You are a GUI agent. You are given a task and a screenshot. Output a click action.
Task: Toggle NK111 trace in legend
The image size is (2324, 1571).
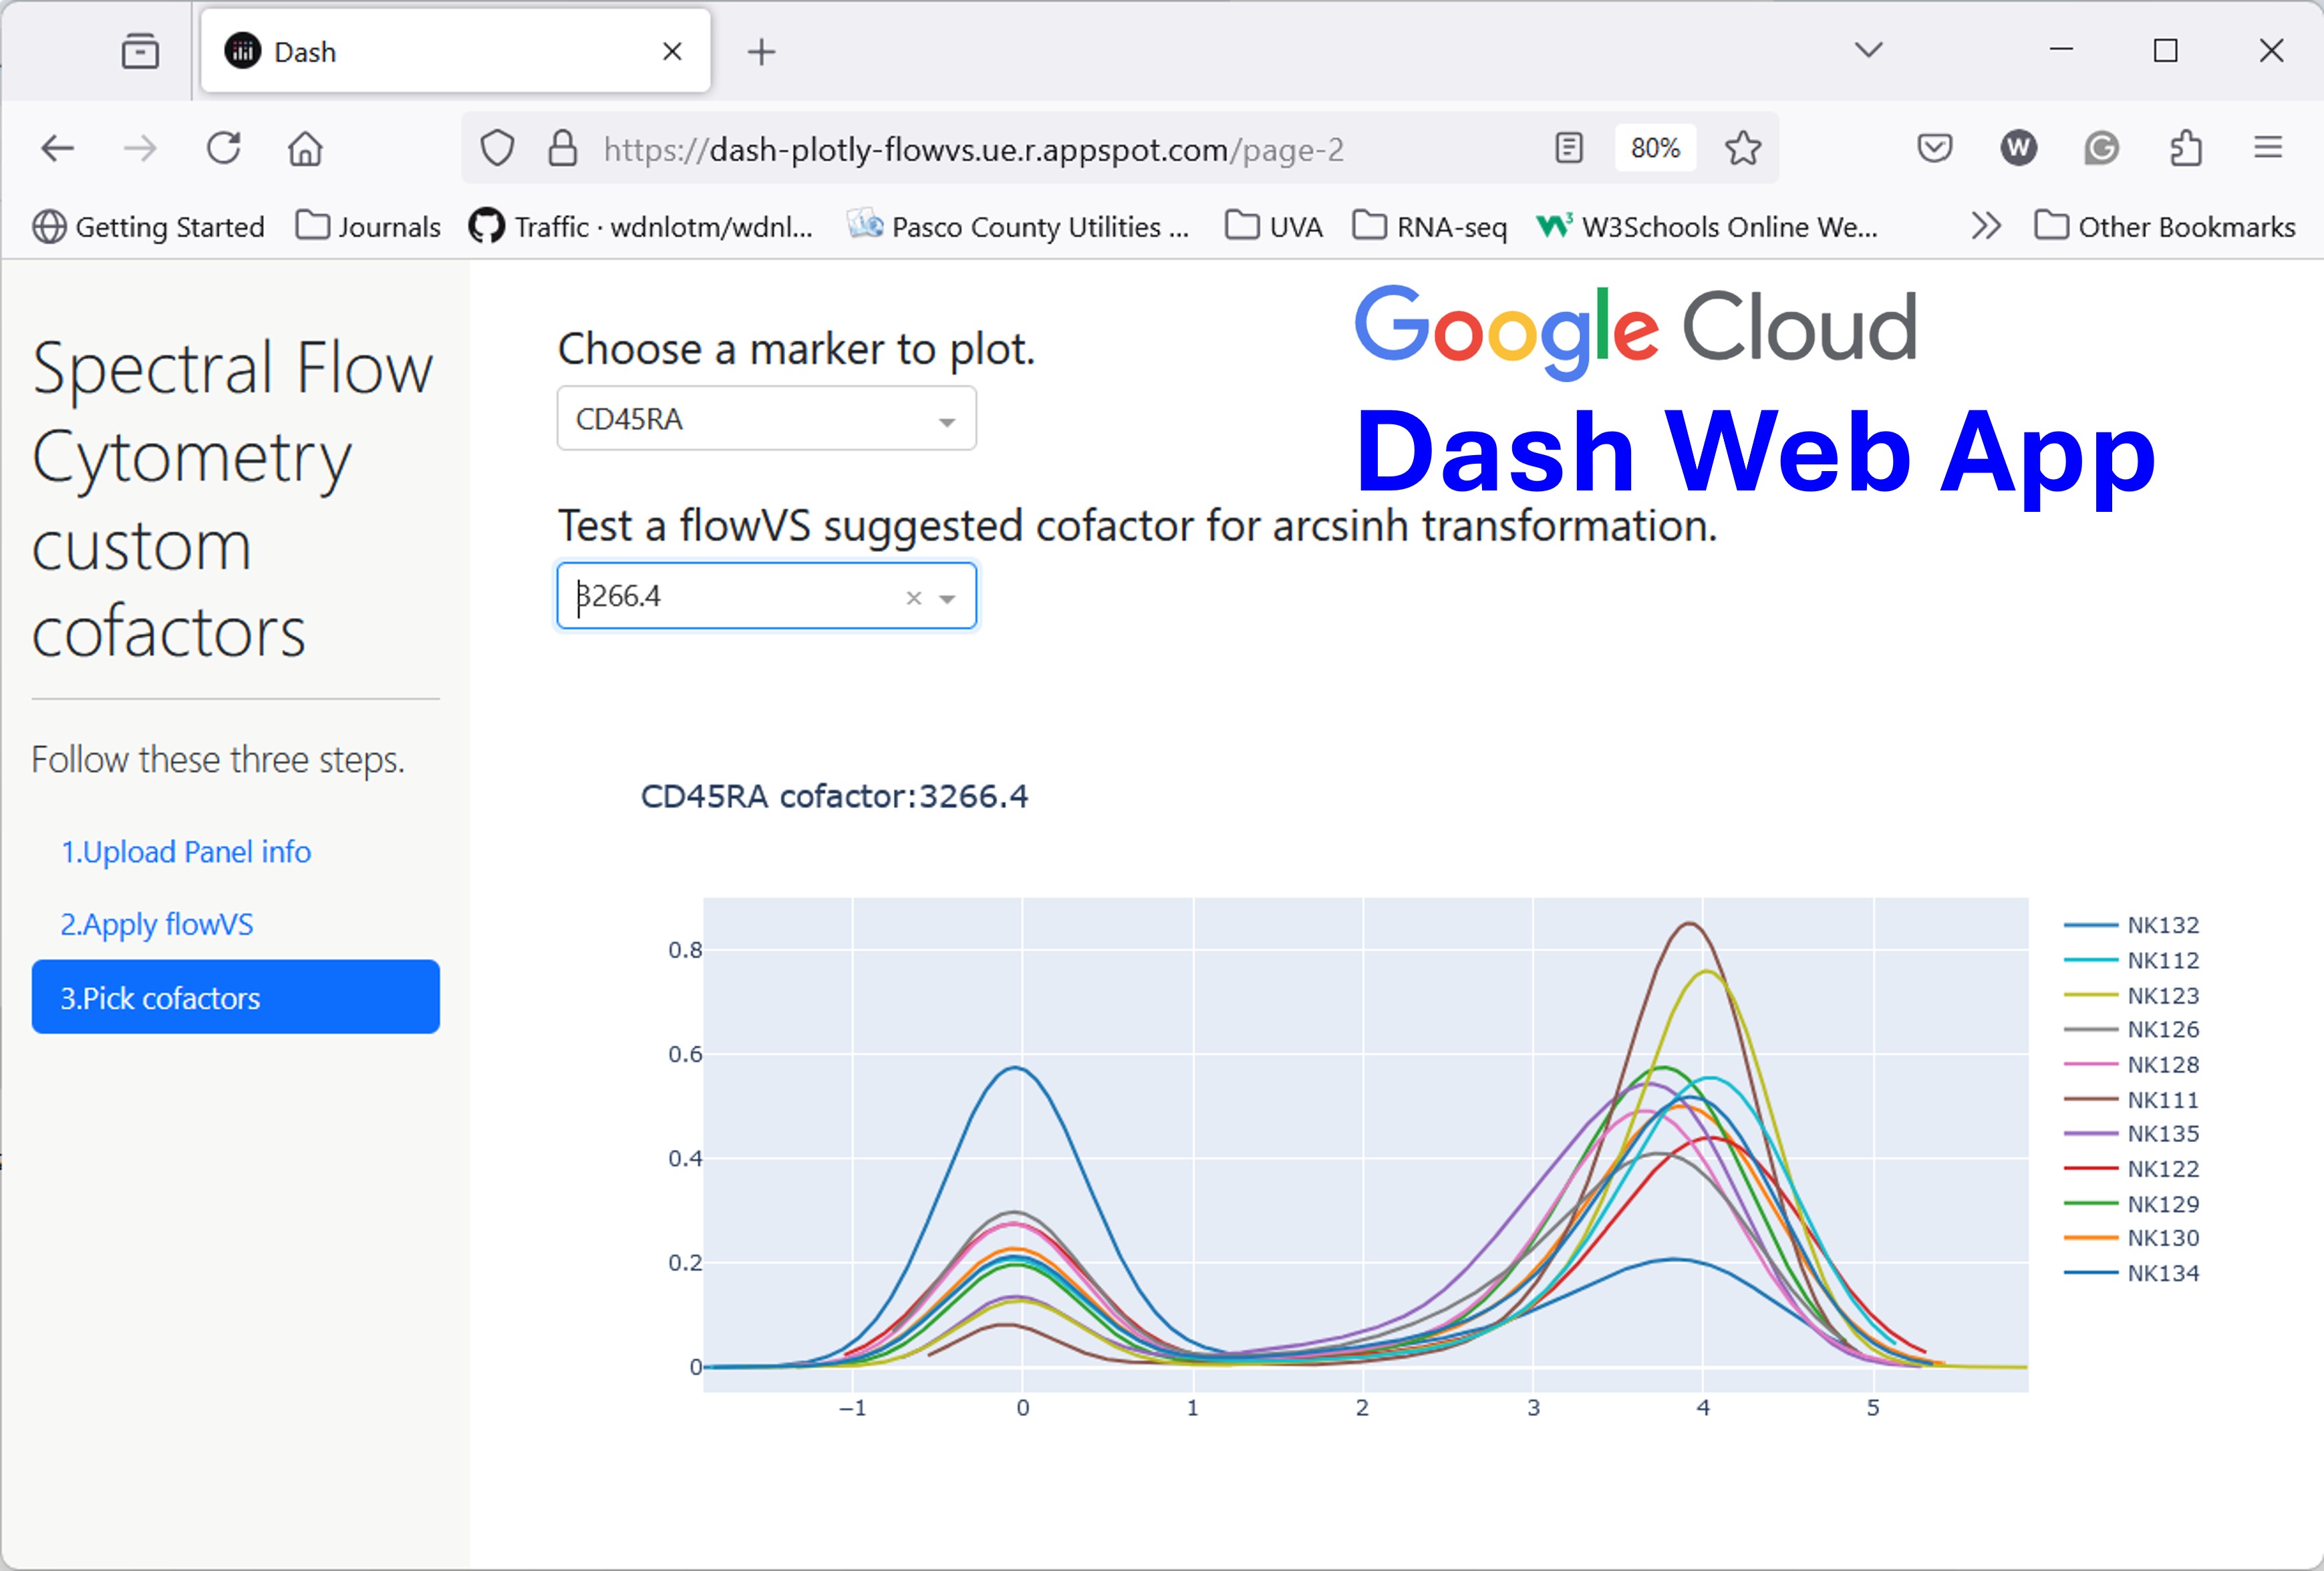click(2133, 1099)
